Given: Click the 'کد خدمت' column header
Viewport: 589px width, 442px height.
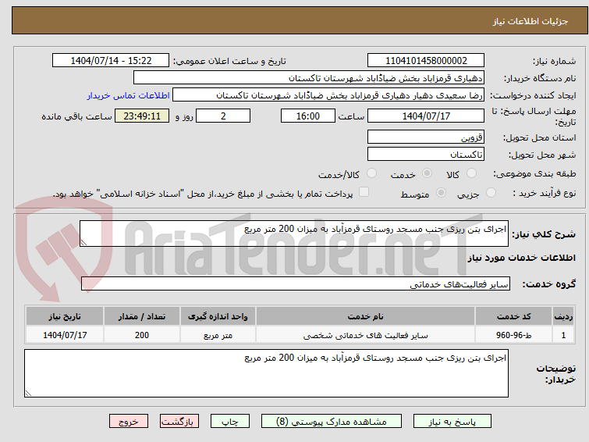Looking at the screenshot, I should [513, 316].
